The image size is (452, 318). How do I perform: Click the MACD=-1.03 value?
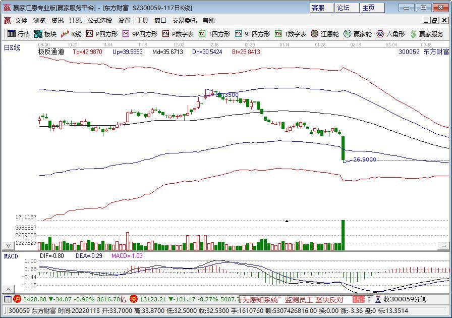click(127, 256)
